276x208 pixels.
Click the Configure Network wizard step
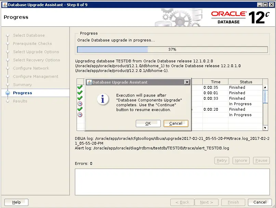[x=31, y=68]
